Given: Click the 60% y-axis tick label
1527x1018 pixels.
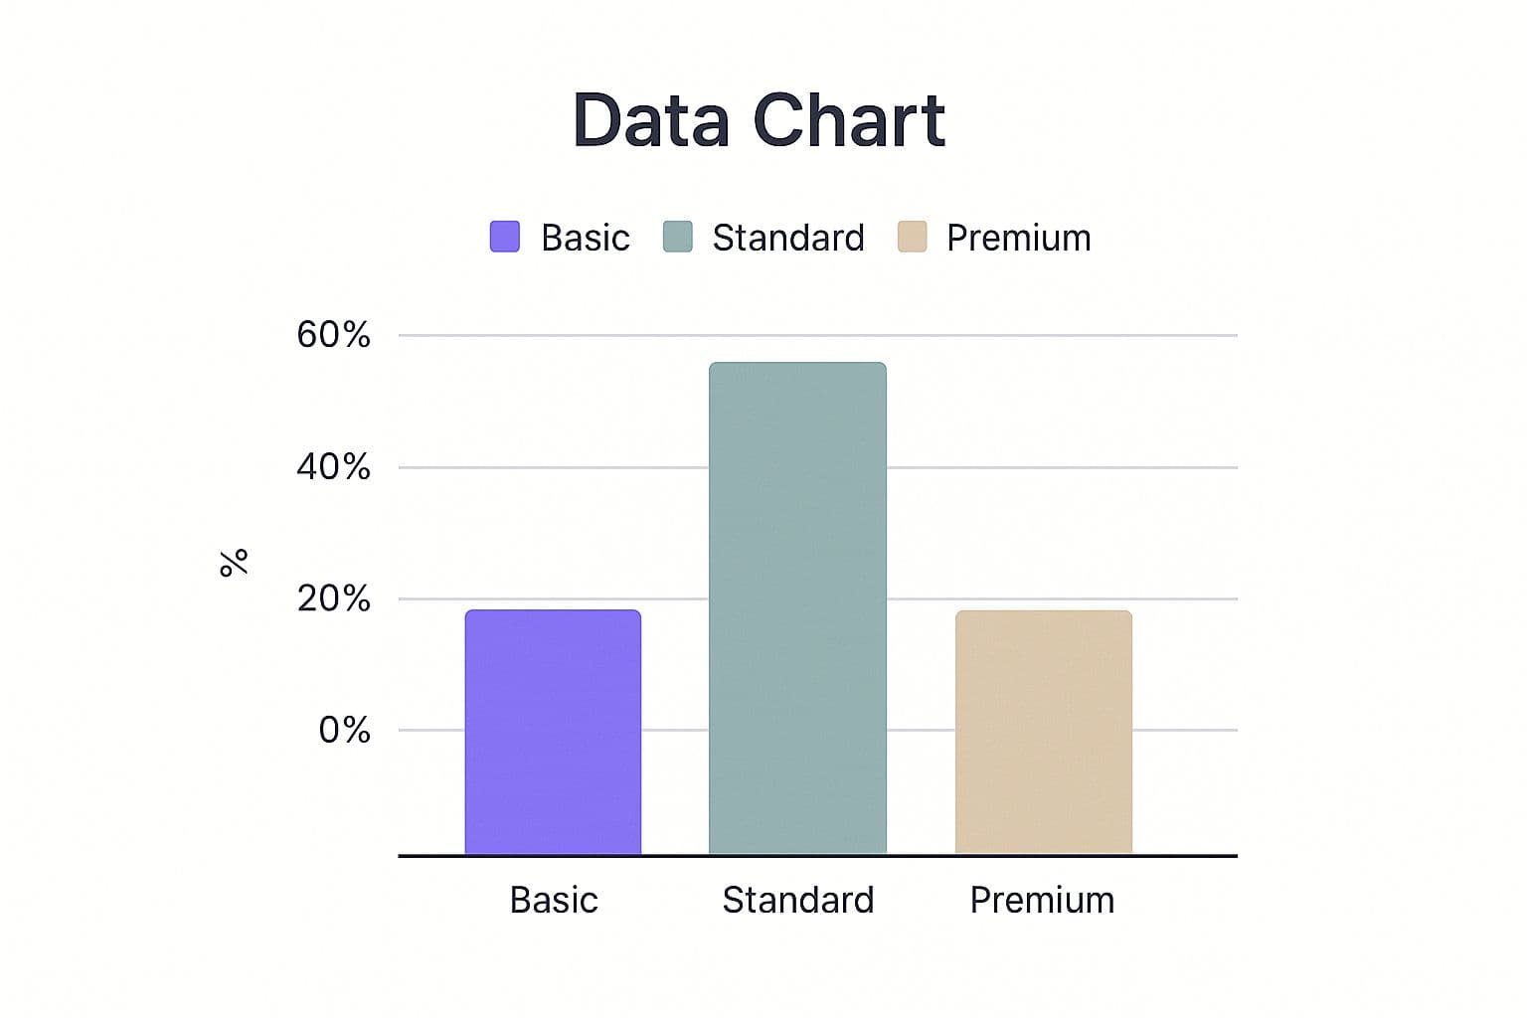Looking at the screenshot, I should coord(333,335).
